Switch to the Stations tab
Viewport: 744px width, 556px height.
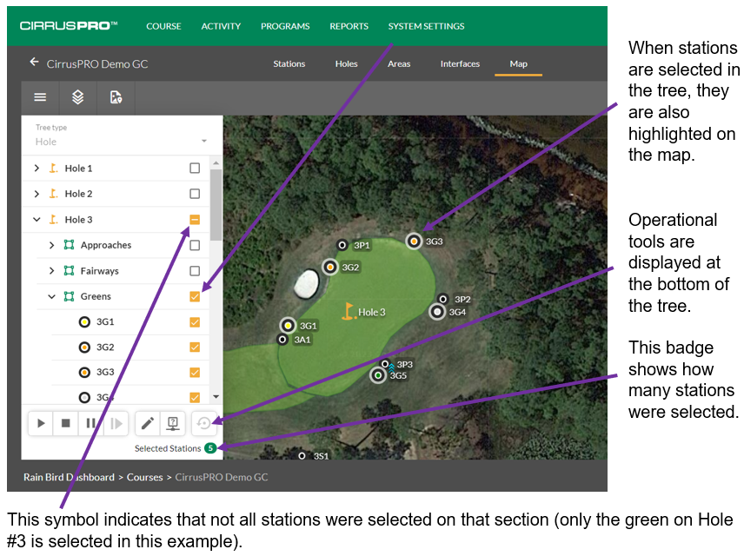(x=289, y=63)
